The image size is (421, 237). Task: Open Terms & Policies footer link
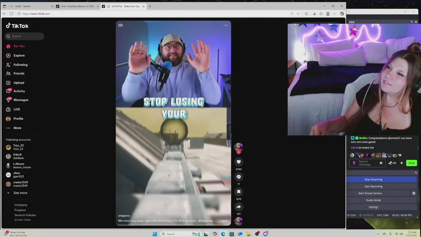click(x=25, y=215)
